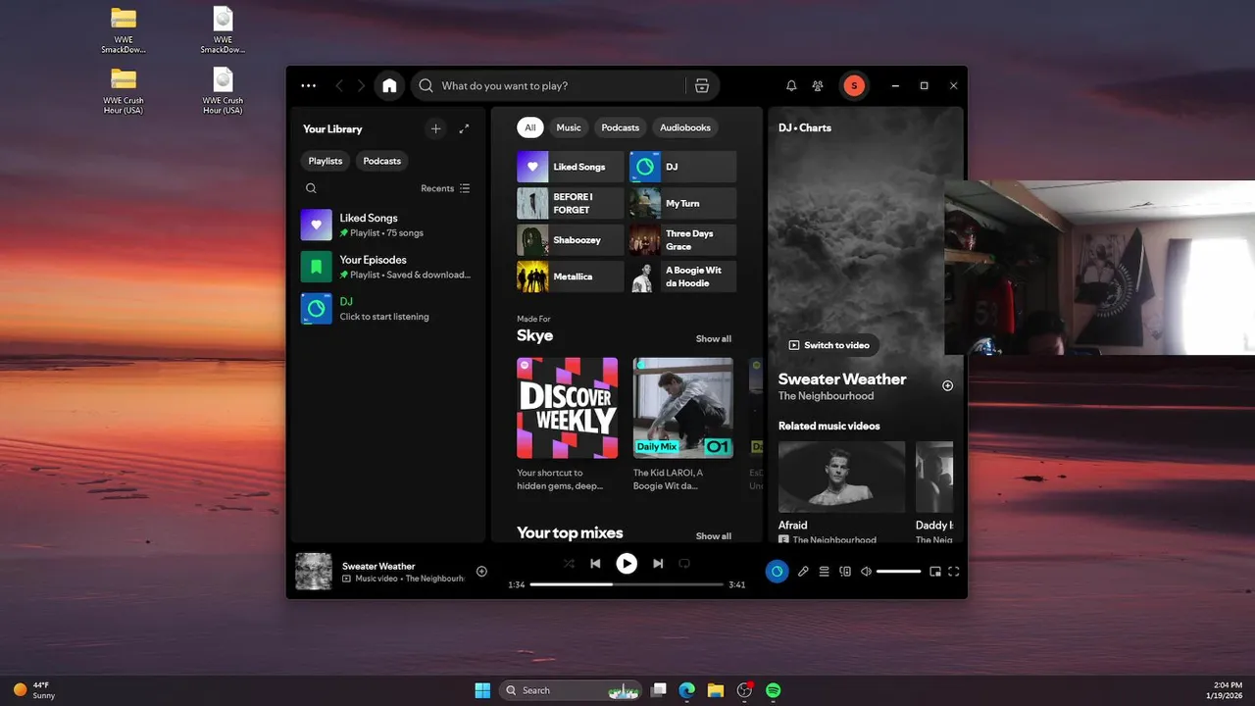The image size is (1255, 706).
Task: Skip to previous track
Action: click(x=595, y=564)
